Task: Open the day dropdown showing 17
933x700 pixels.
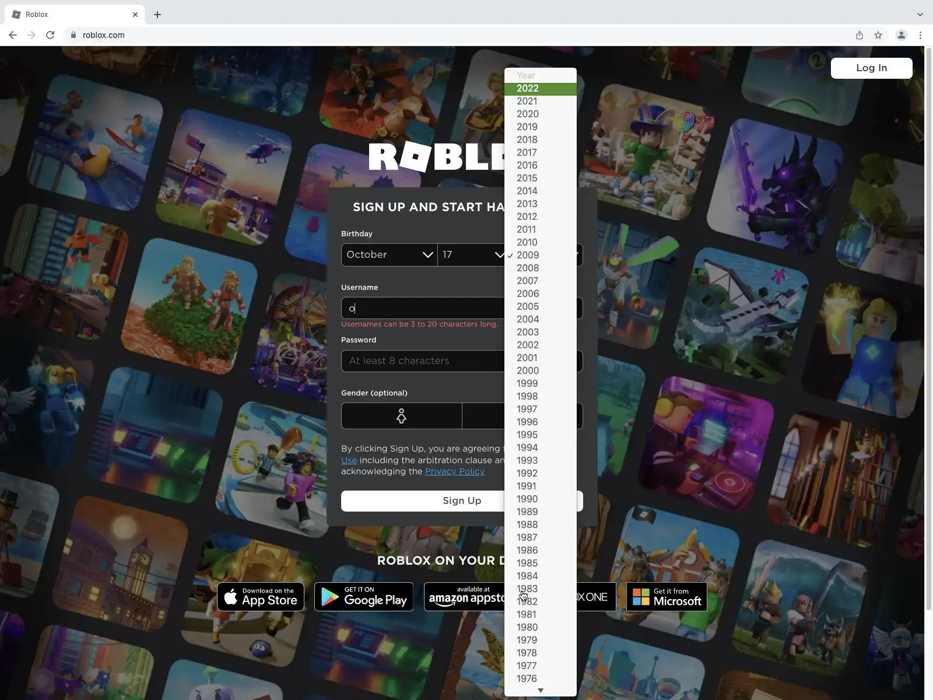Action: tap(471, 255)
